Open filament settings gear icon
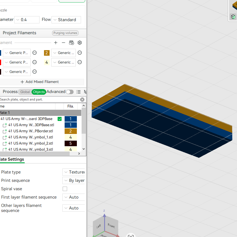 pos(80,43)
